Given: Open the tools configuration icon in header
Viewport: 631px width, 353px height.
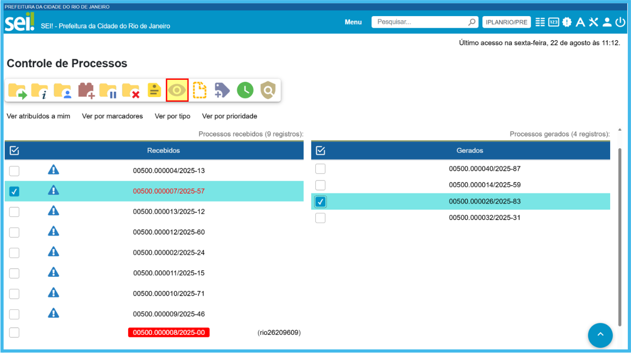Looking at the screenshot, I should pyautogui.click(x=593, y=22).
